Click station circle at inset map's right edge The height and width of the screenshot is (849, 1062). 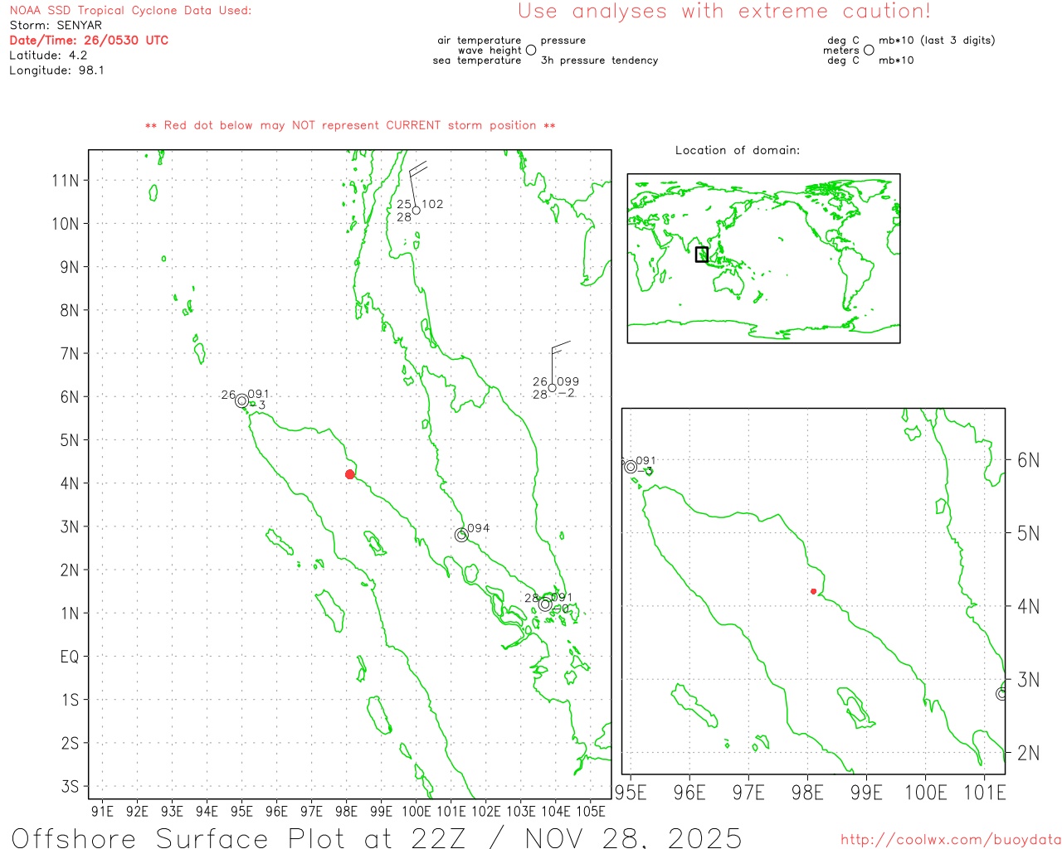click(x=1001, y=693)
